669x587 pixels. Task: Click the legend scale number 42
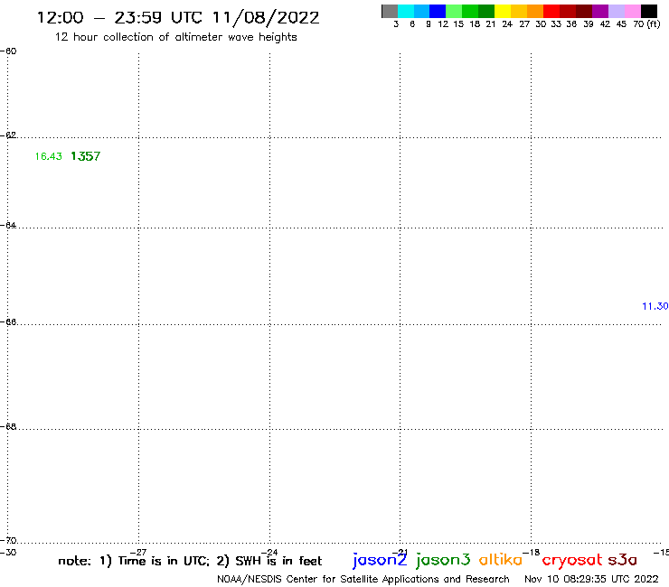[605, 24]
